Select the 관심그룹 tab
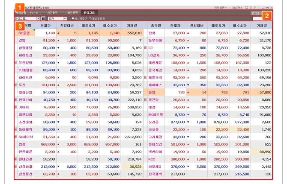The width and height of the screenshot is (287, 184). click(x=90, y=13)
